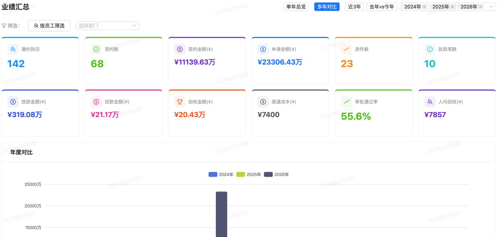
Task: Click the 回款金额 dollar icon
Action: tap(96, 102)
